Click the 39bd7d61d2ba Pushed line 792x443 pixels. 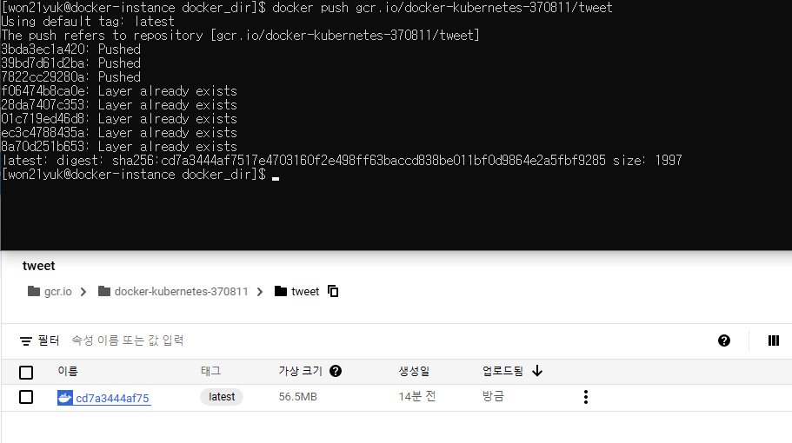coord(70,63)
